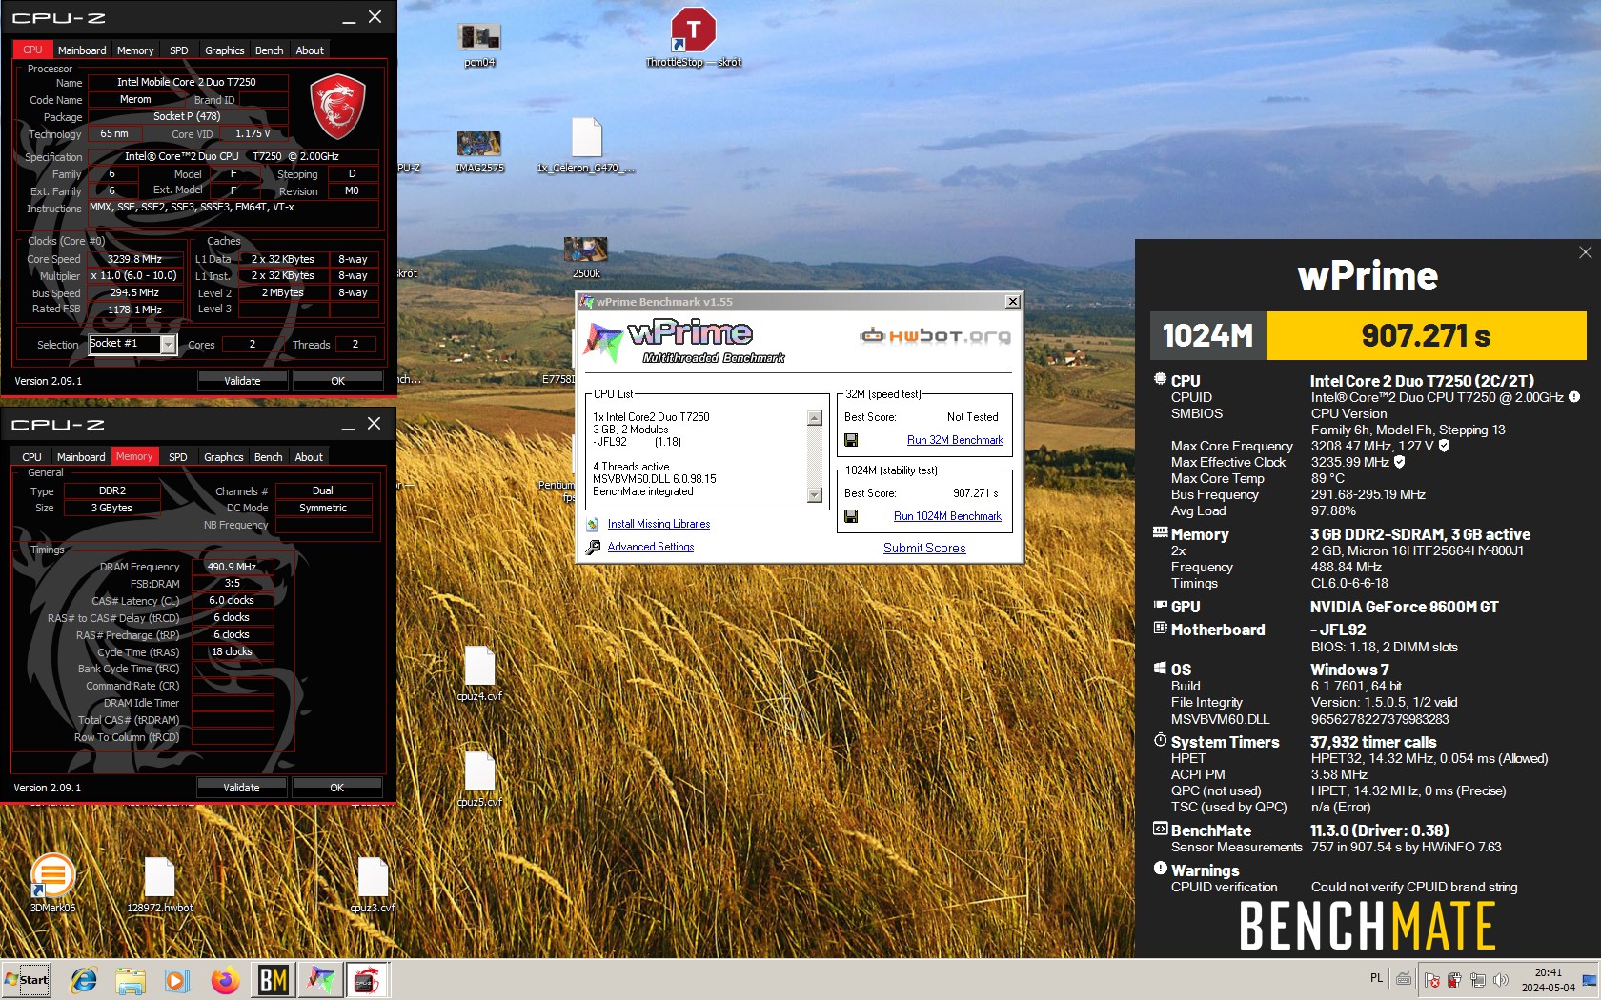Switch to the Mainboard tab in the upper CPU-Z window

(82, 50)
